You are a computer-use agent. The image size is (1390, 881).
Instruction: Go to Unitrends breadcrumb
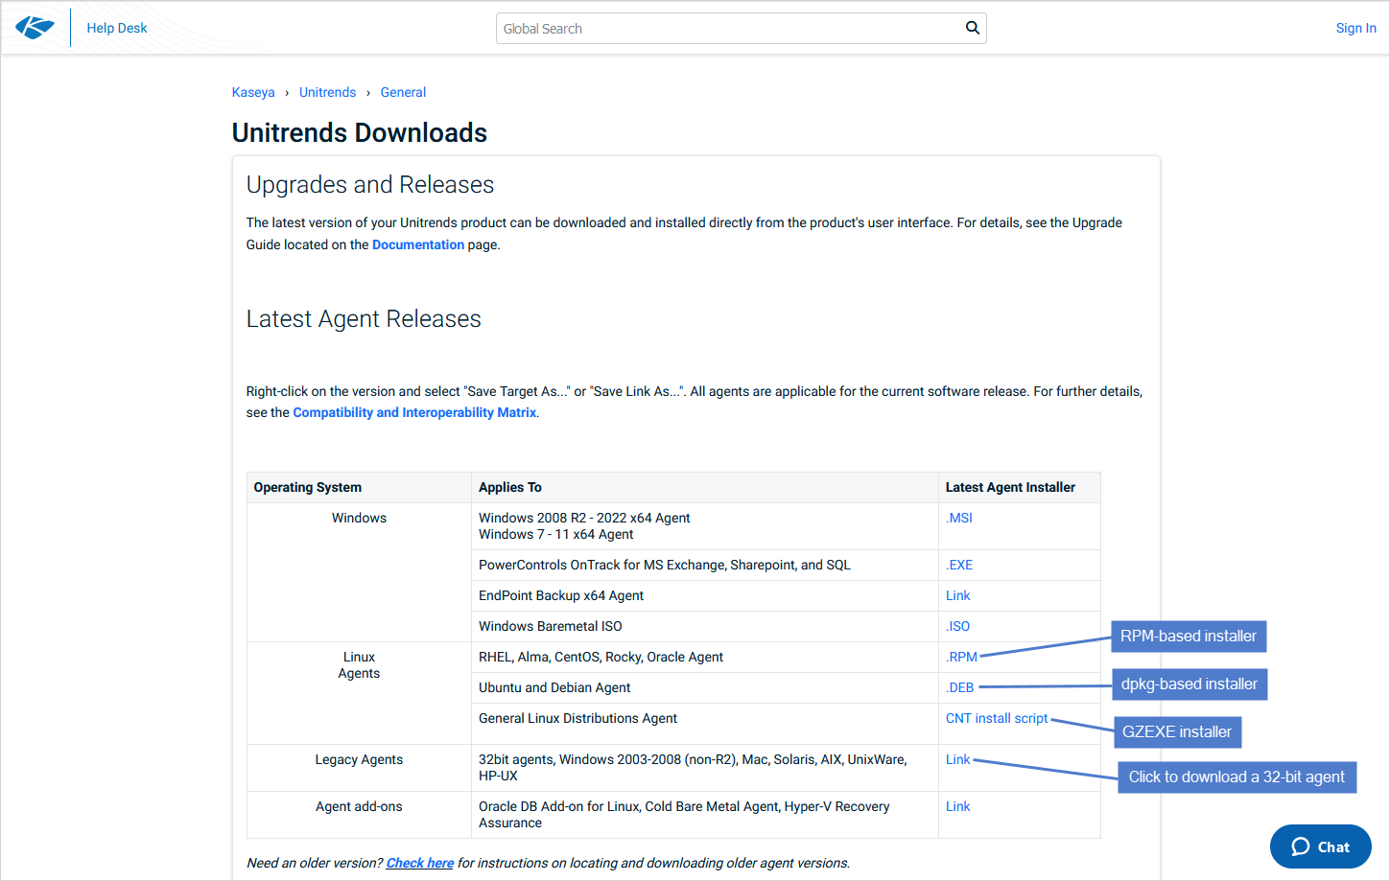coord(327,92)
